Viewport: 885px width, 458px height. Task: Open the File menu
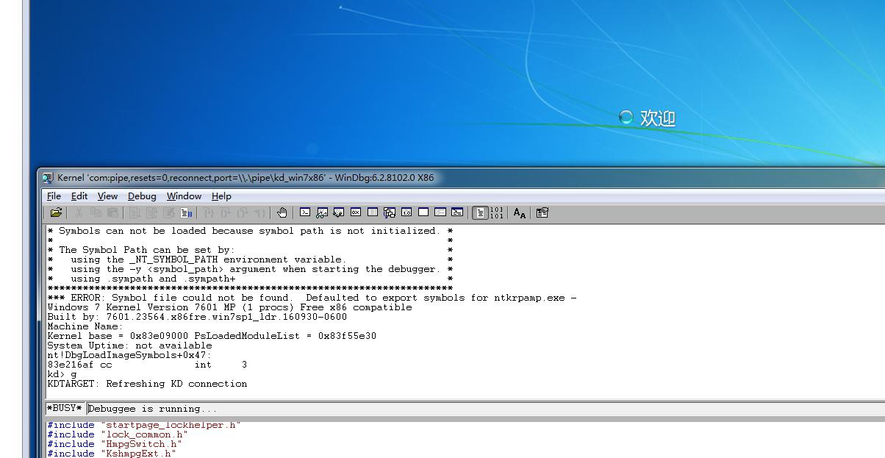54,196
